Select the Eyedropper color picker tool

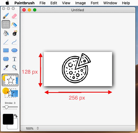pos(6,67)
